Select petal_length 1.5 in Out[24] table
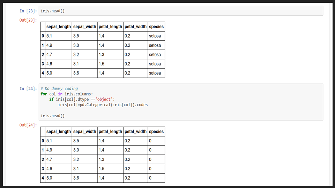 (x=102, y=169)
